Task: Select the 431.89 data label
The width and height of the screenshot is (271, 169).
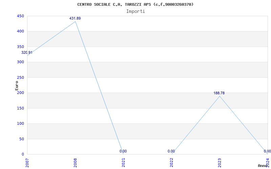Action: pos(75,18)
